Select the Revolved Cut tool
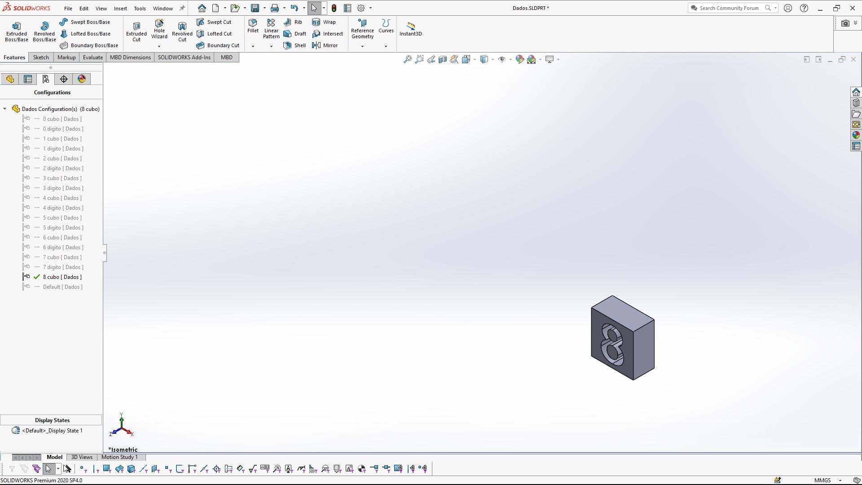 tap(182, 31)
